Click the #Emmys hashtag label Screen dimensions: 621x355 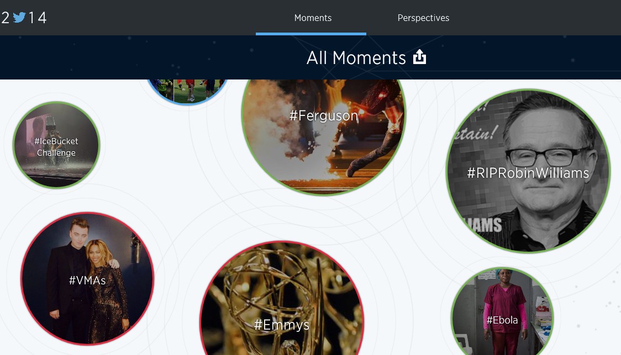tap(282, 325)
